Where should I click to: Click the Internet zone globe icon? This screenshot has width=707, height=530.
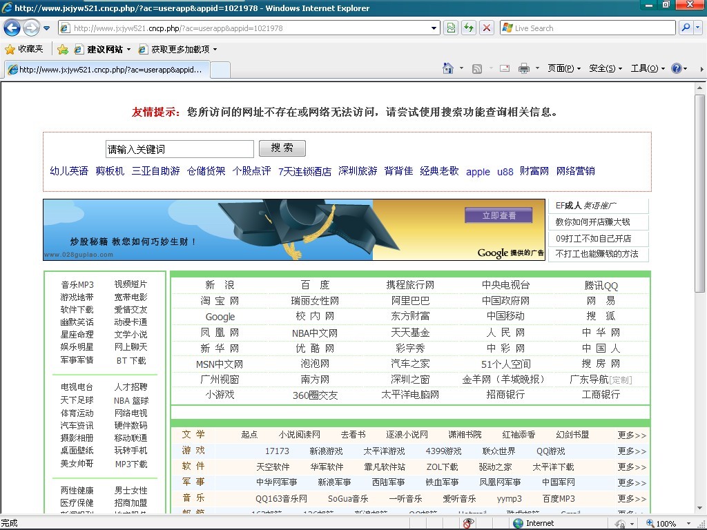519,523
